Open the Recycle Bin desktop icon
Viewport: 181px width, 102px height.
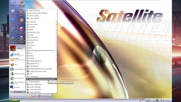click(x=13, y=12)
